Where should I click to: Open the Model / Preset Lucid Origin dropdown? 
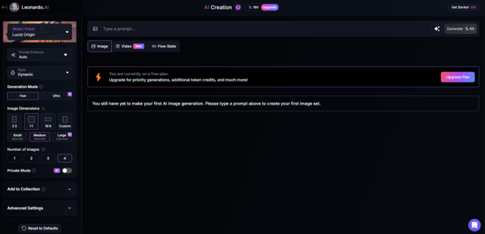click(40, 32)
